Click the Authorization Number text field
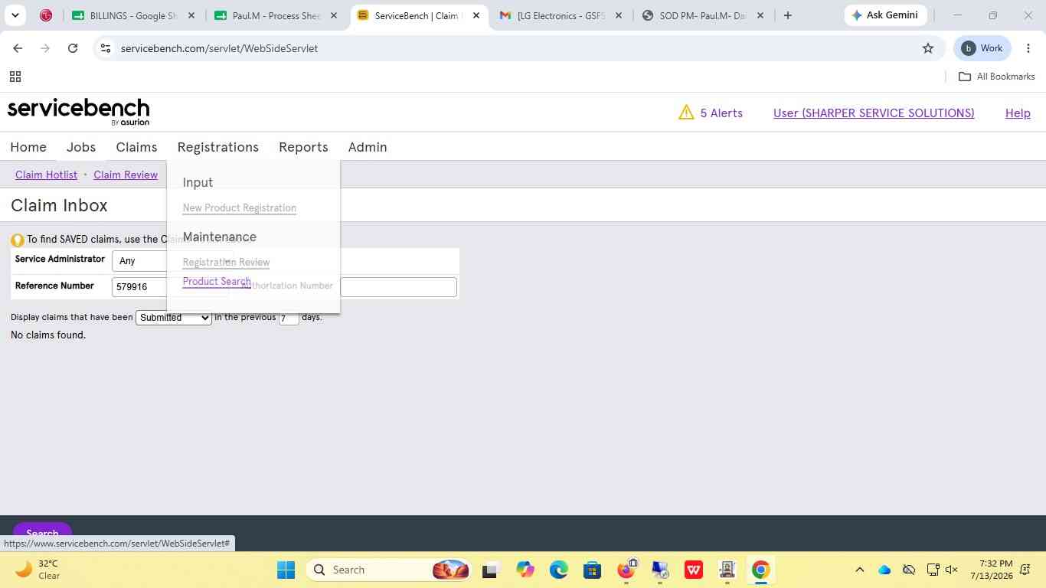This screenshot has height=588, width=1046. pyautogui.click(x=398, y=287)
